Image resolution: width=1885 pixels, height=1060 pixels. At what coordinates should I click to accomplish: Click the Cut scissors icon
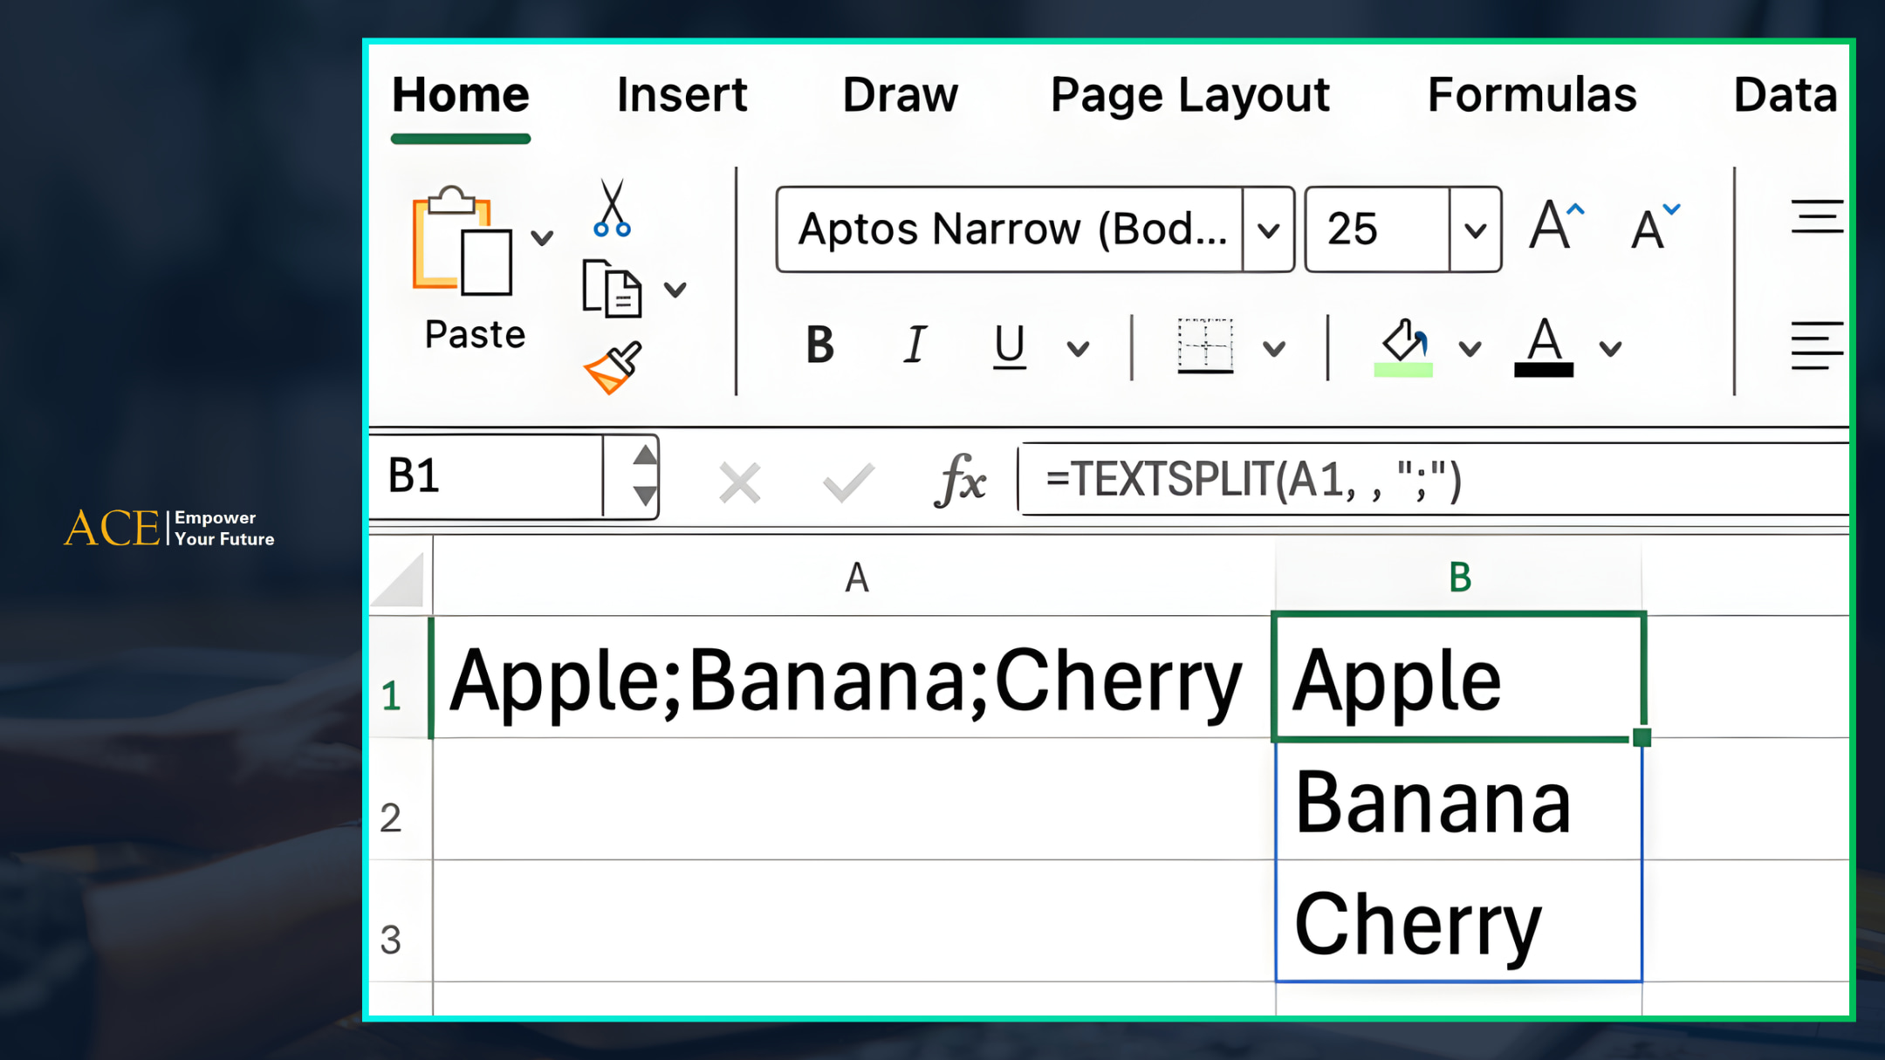[612, 209]
